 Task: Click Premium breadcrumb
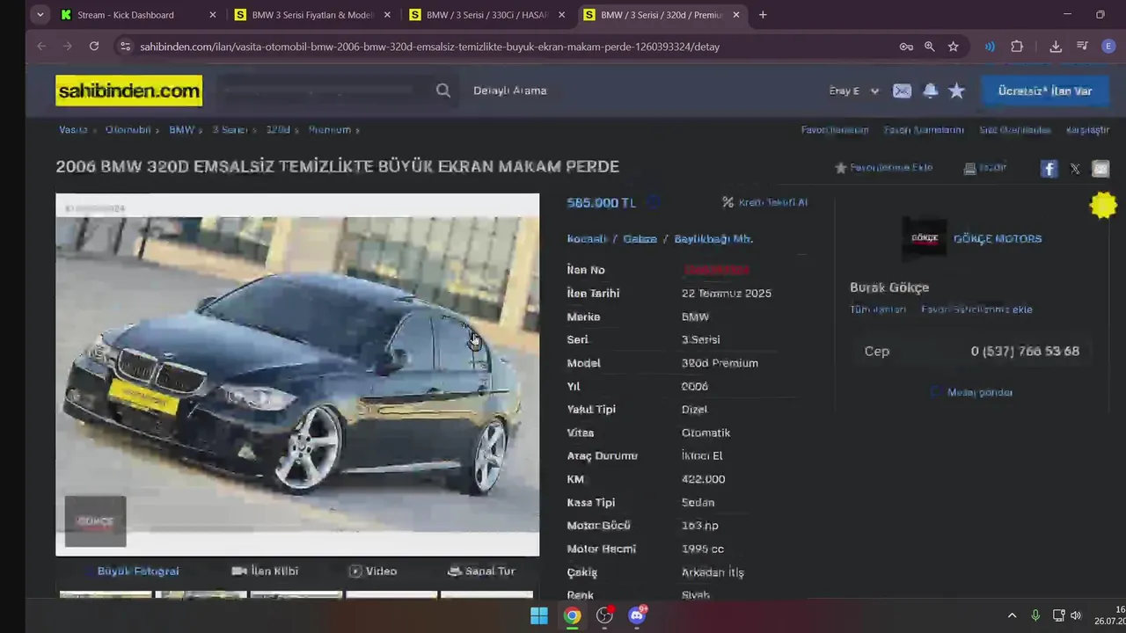(x=330, y=129)
